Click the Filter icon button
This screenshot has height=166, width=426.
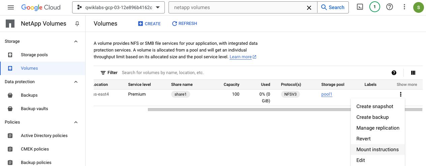click(x=109, y=72)
